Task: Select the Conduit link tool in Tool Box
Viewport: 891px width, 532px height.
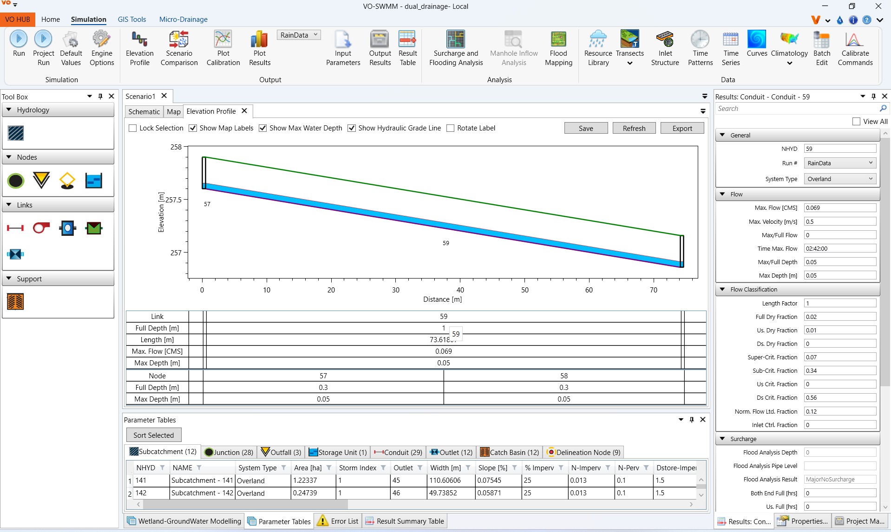Action: coord(15,228)
